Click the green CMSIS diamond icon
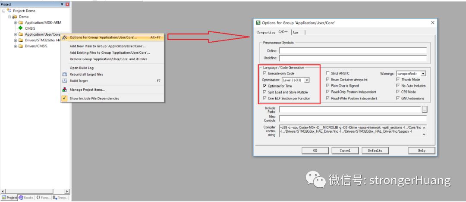Viewport: 466px width, 202px height. 21,28
